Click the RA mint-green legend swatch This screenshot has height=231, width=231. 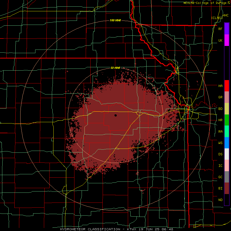[227, 131]
